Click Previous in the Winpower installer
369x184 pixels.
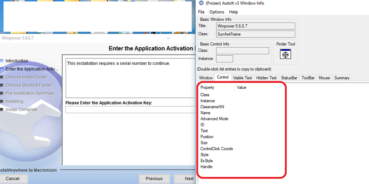tap(154, 178)
